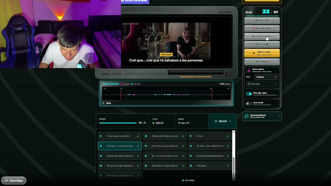This screenshot has width=331, height=186.
Task: Click the checkmark on clip 26
Action: [x=183, y=156]
